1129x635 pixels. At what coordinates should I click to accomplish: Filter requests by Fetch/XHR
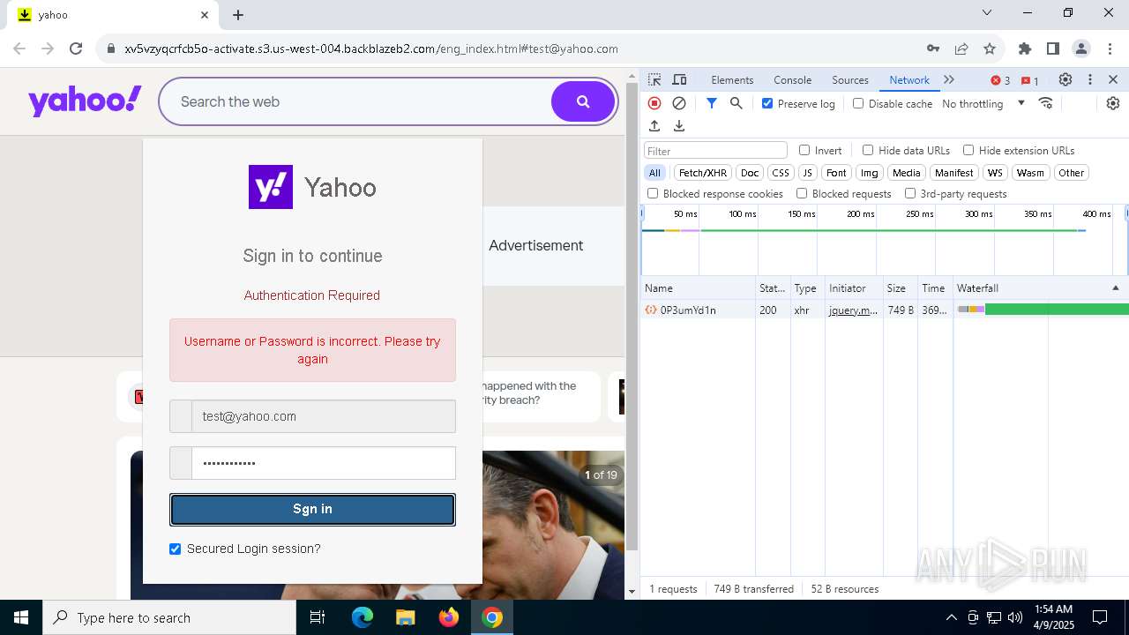coord(703,173)
